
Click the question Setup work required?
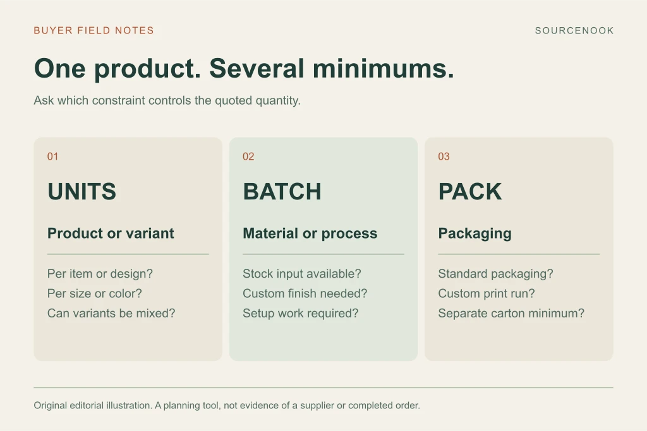[300, 314]
